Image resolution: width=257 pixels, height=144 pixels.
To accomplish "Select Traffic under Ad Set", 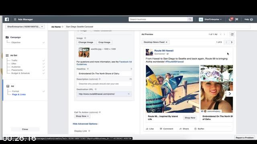I will [x=14, y=60].
